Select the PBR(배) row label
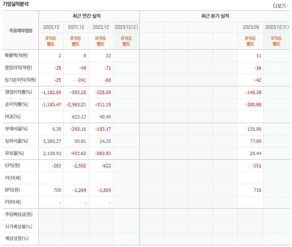Viewport: 292px width, 247px height. [13, 202]
